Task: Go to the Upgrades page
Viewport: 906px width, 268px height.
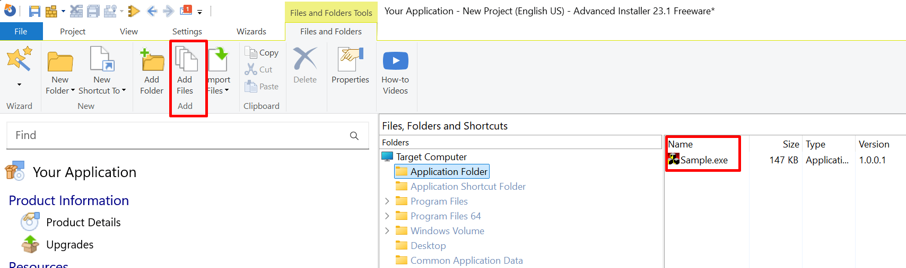Action: point(69,245)
